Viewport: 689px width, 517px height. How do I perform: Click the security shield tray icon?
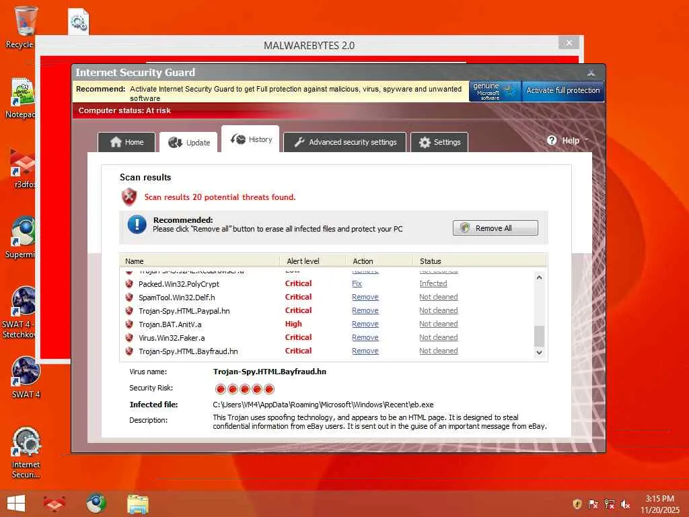pos(577,504)
